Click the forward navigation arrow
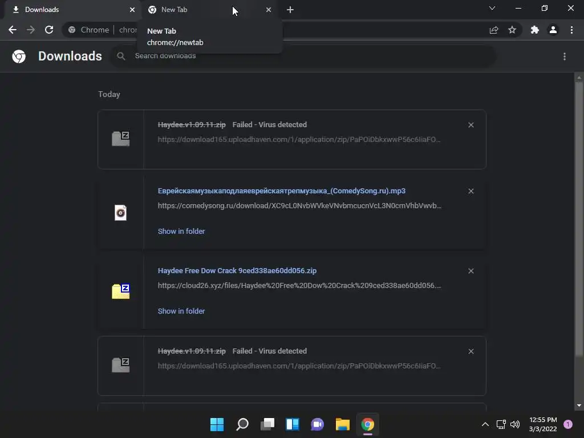Viewport: 584px width, 438px height. click(x=31, y=30)
